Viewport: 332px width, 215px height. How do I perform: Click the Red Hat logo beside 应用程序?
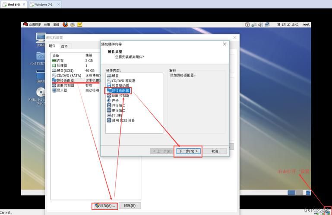point(25,25)
